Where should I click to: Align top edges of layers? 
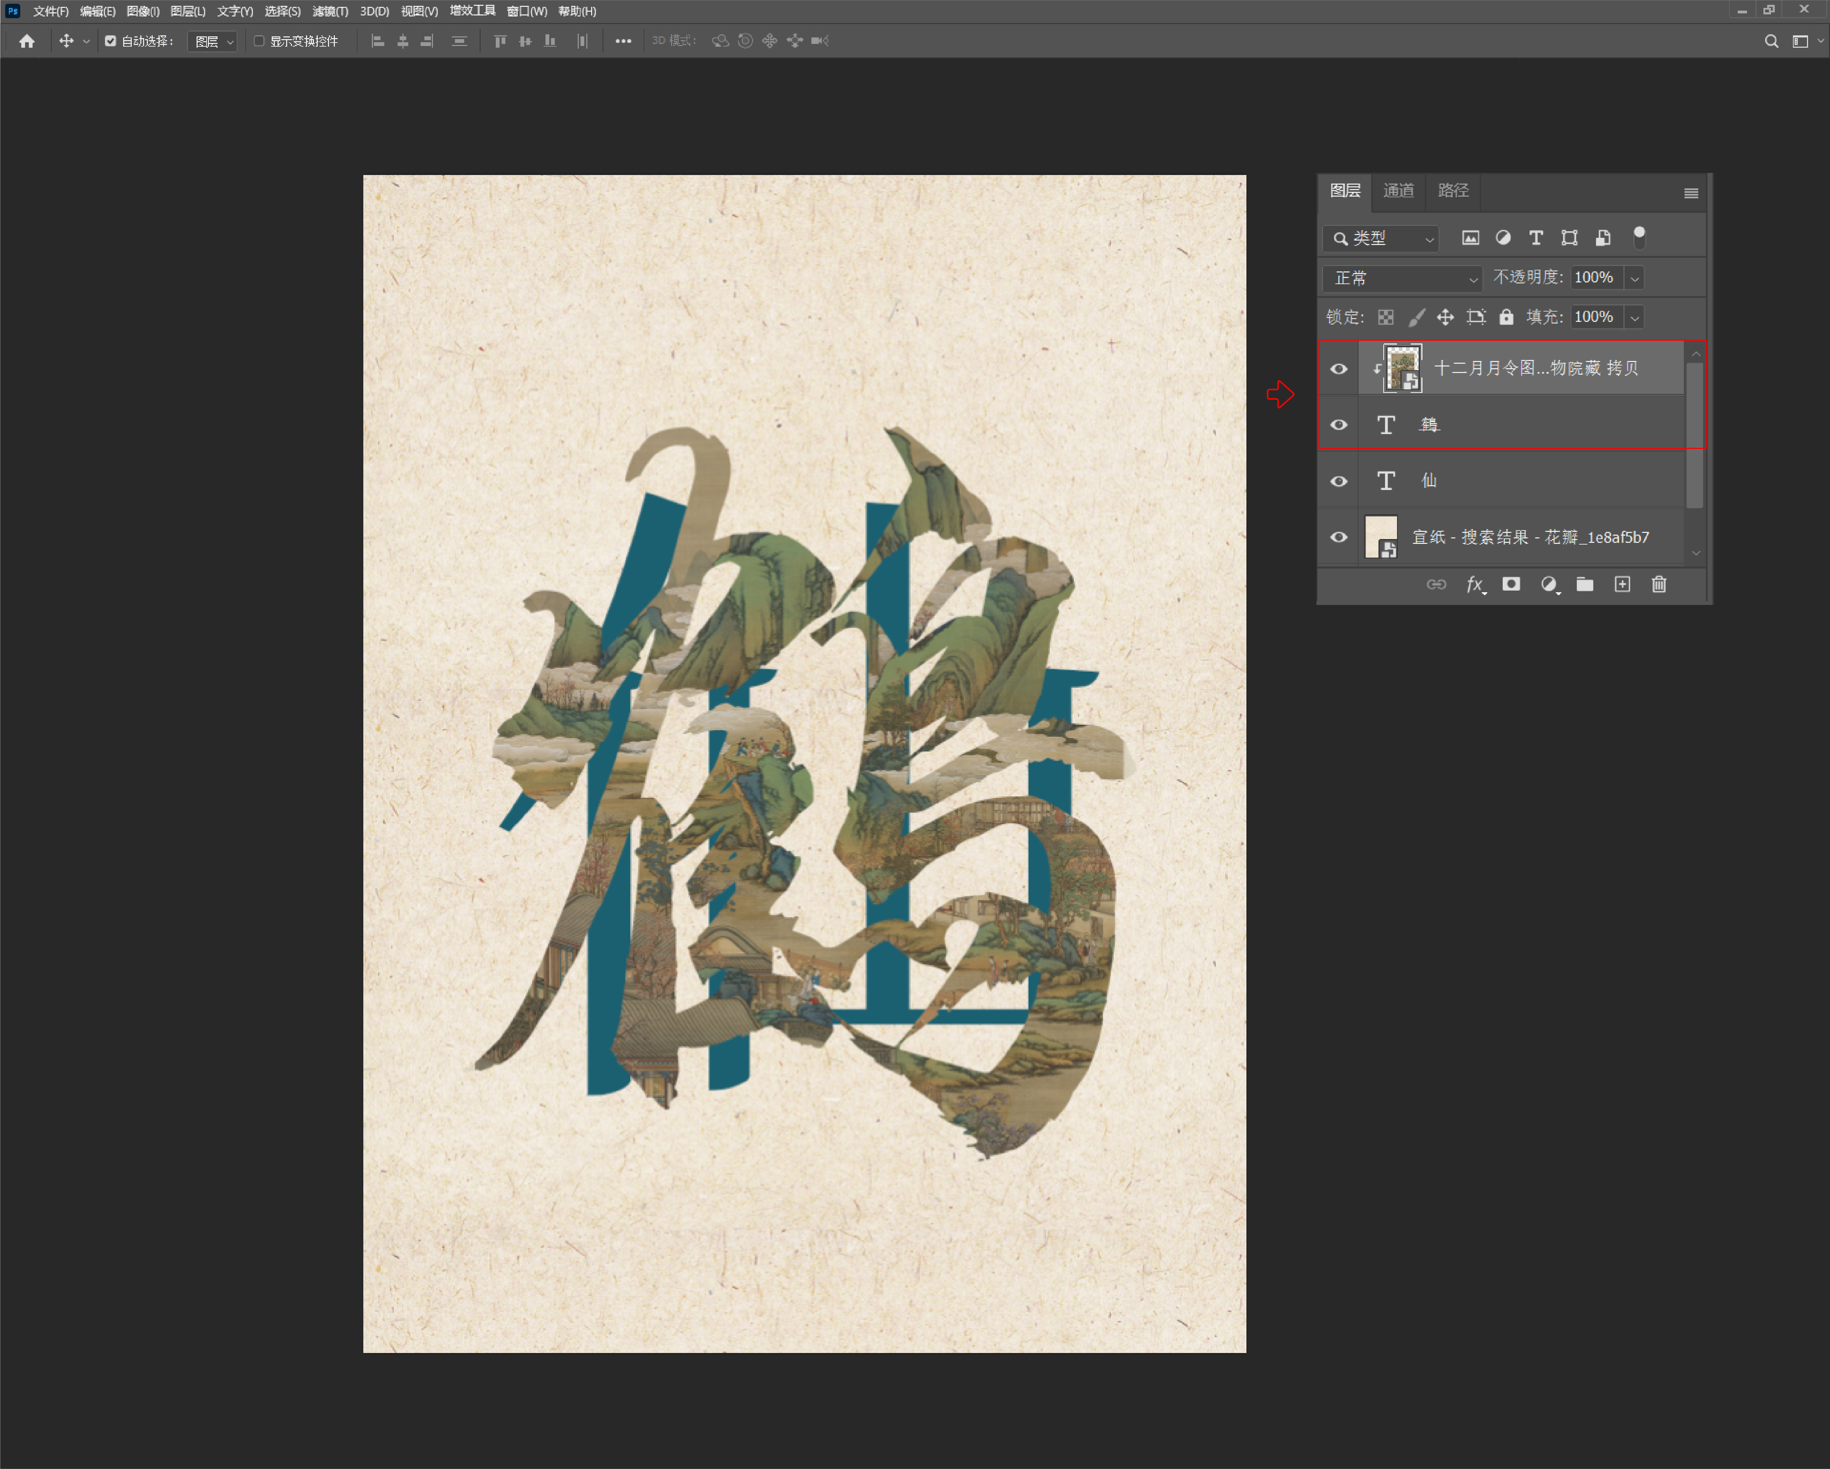point(500,41)
